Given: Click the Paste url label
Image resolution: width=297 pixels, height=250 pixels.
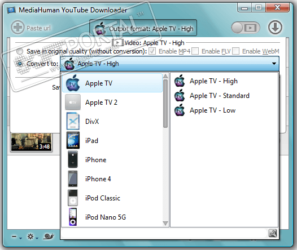Looking at the screenshot, I should tap(38, 28).
